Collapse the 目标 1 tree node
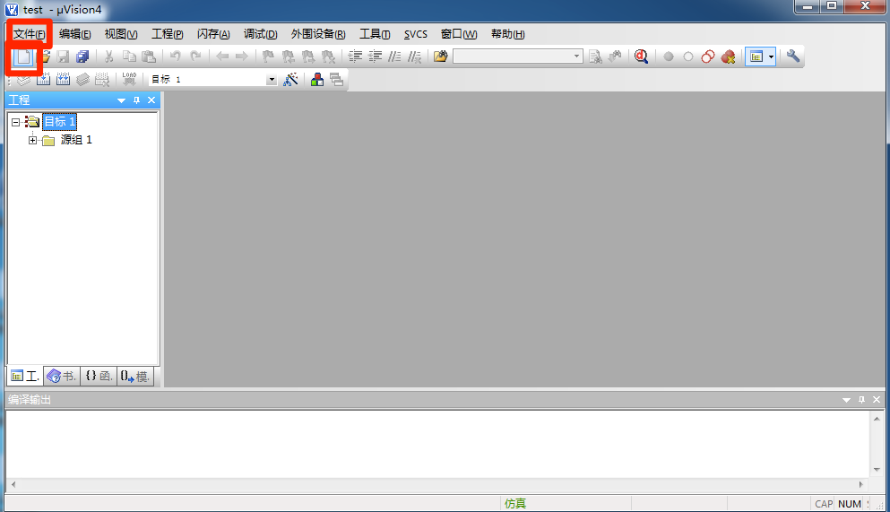This screenshot has width=890, height=512. (16, 122)
